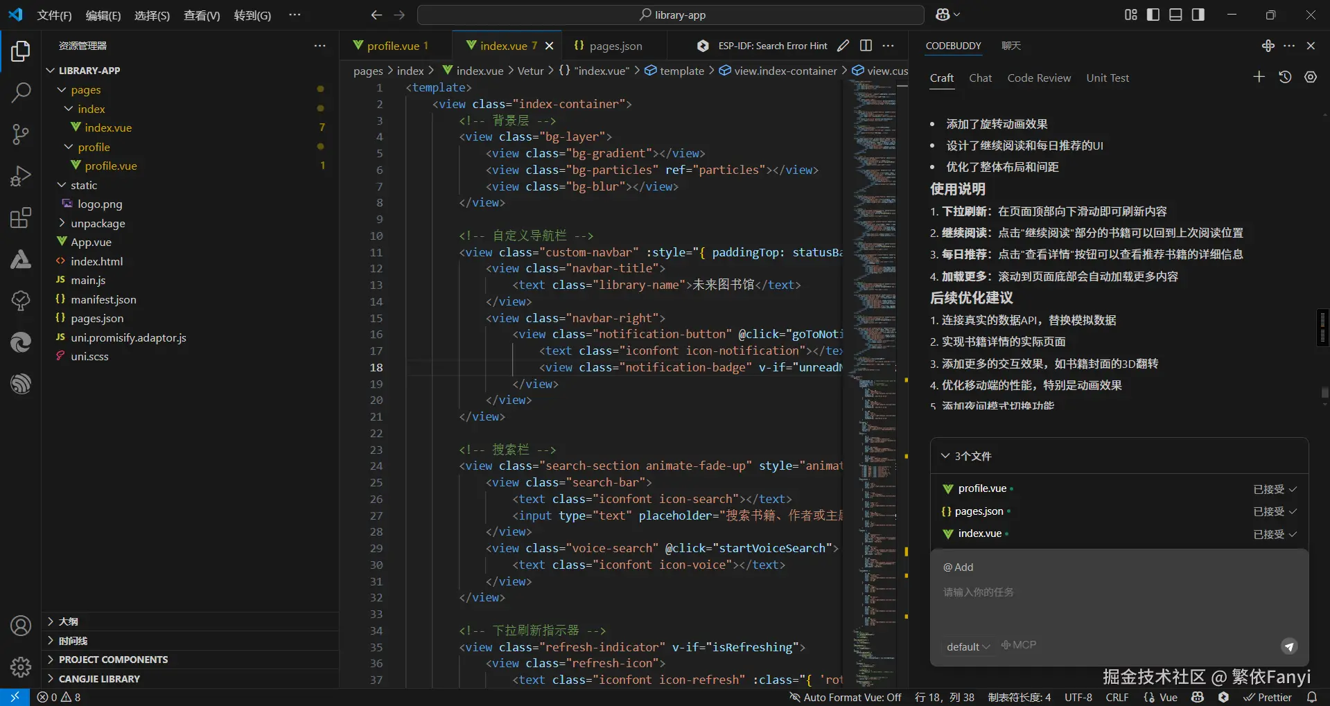Open the ESP-IDF icon in activity bar
Screen dimensions: 1330x706
pyautogui.click(x=21, y=384)
